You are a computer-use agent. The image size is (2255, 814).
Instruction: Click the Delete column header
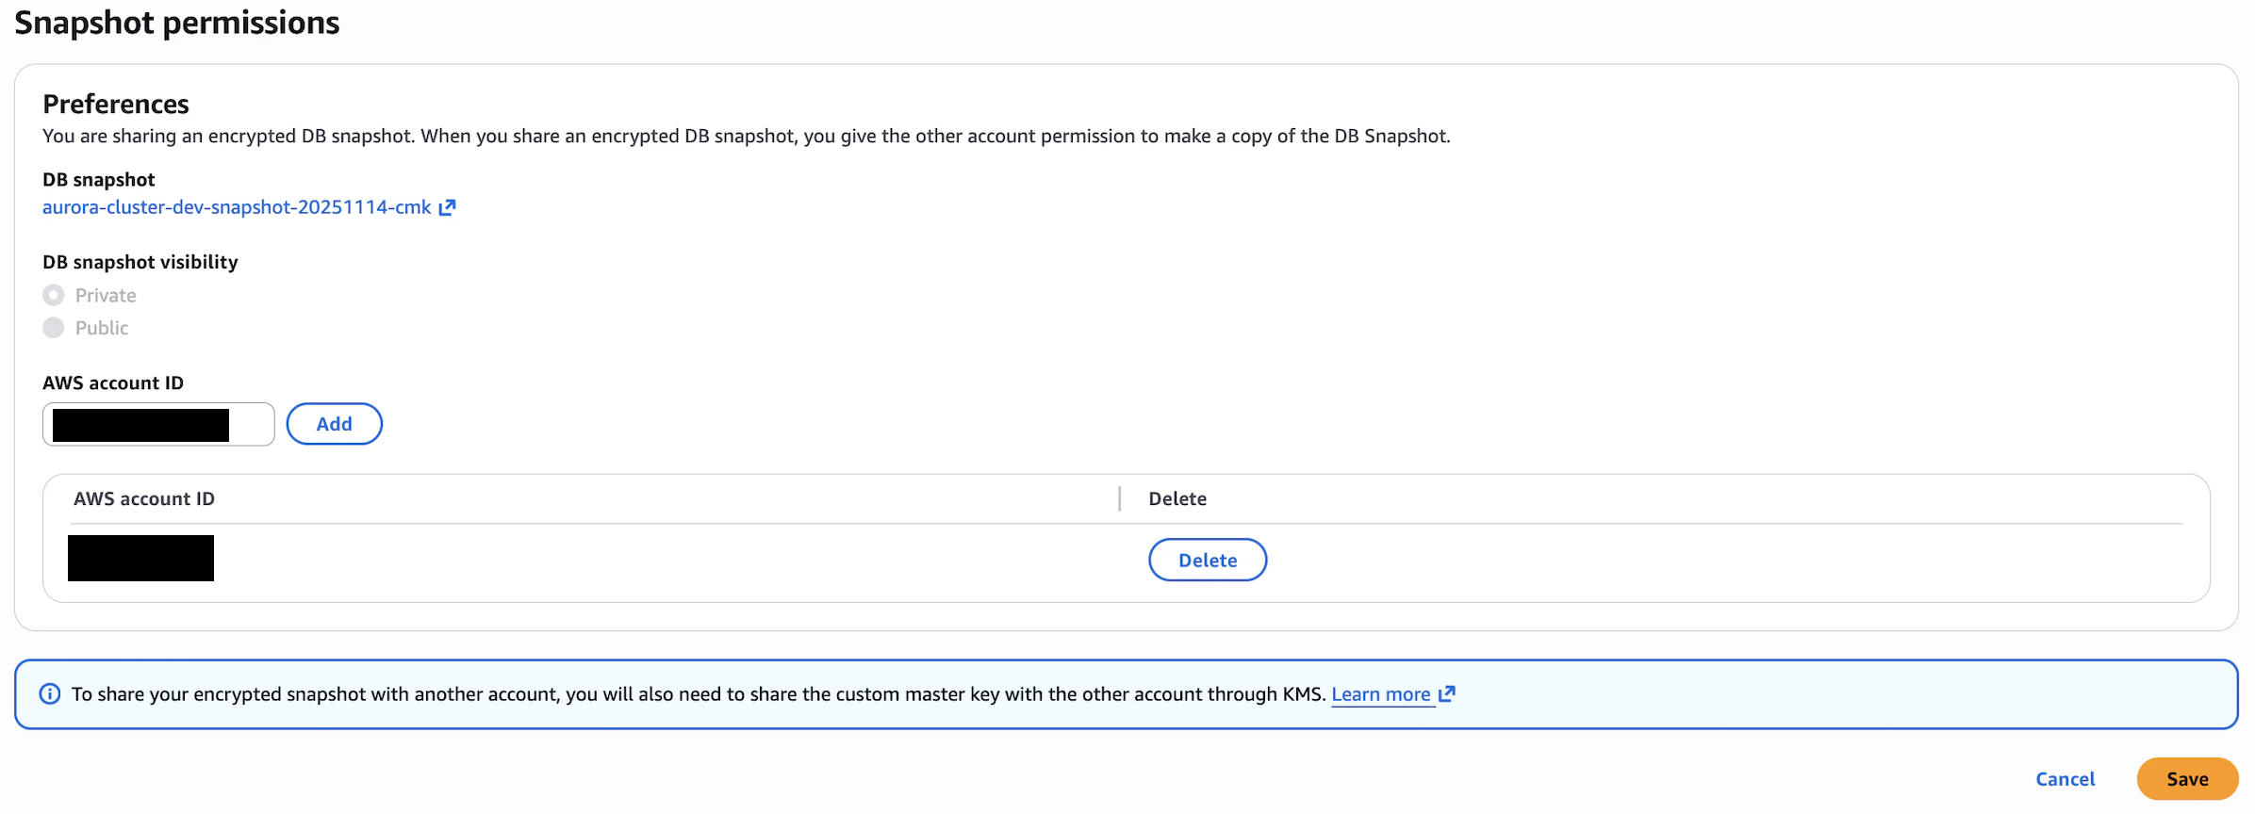(1177, 498)
